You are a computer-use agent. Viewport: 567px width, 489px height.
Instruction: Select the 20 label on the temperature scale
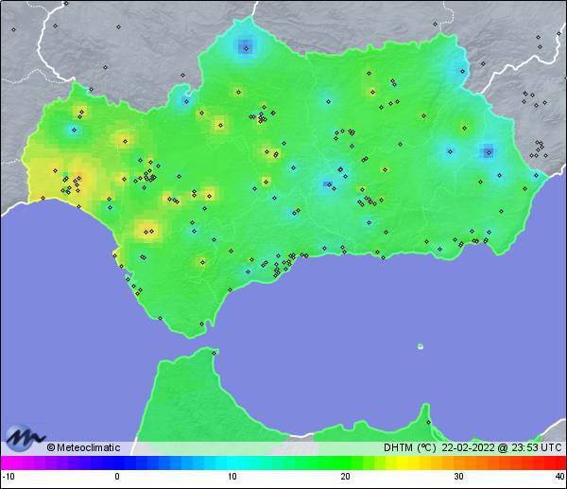pos(345,477)
